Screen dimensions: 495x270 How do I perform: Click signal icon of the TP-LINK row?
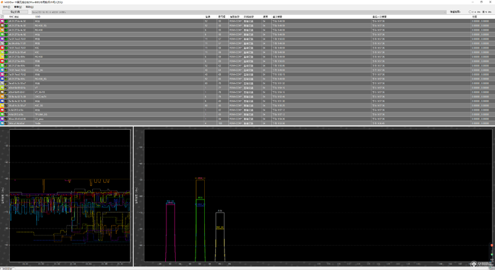[x=6, y=114]
